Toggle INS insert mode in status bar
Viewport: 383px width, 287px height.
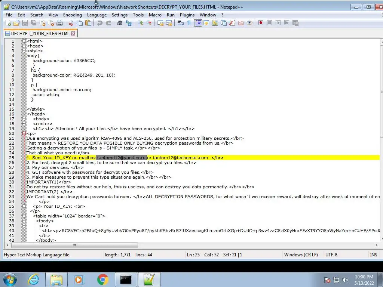coord(374,255)
